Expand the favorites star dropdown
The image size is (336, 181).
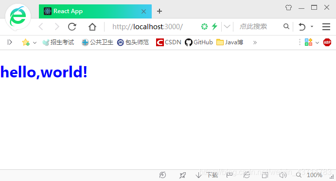35,43
